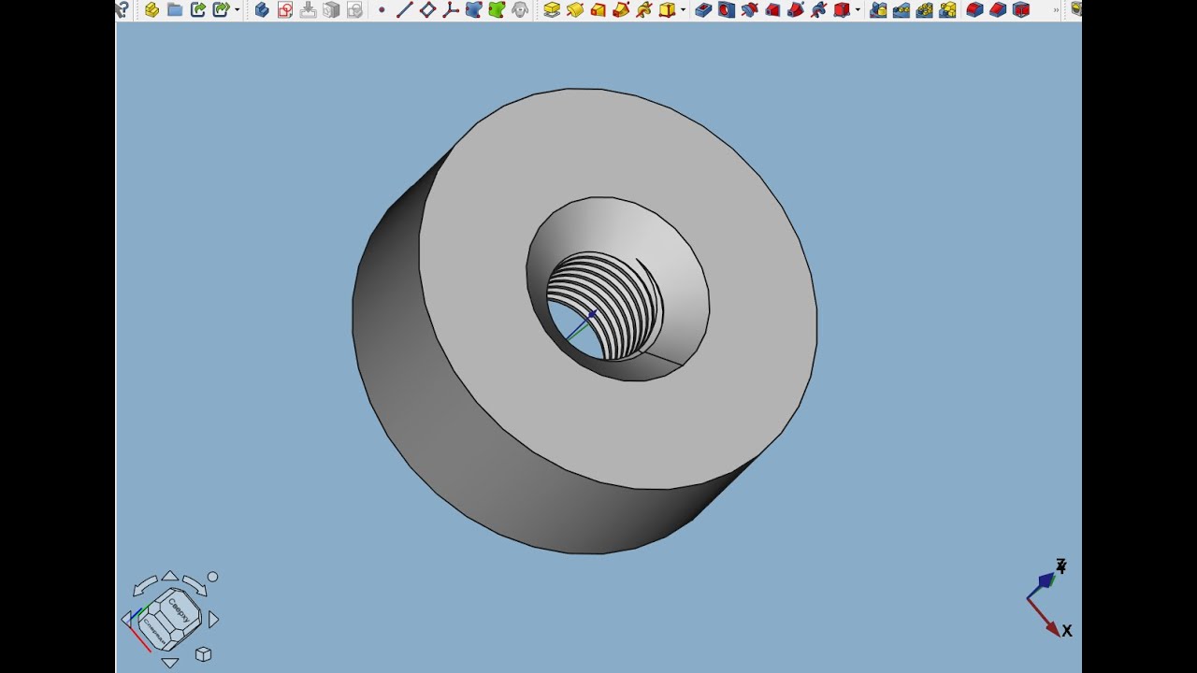The height and width of the screenshot is (673, 1197).
Task: Click the red Subtractive Primitive cube
Action: point(841,9)
